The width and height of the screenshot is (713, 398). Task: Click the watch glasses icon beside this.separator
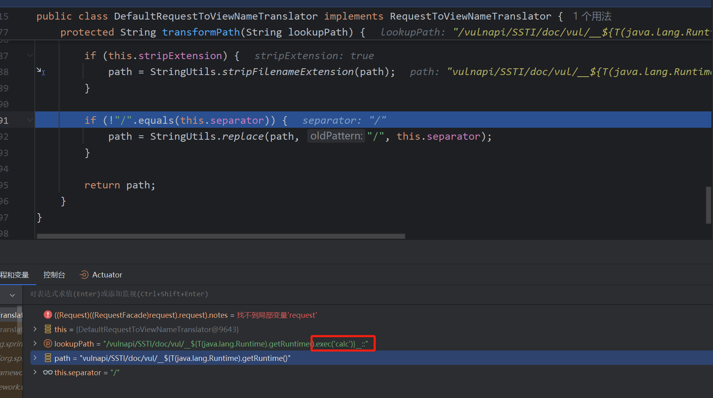click(x=48, y=372)
